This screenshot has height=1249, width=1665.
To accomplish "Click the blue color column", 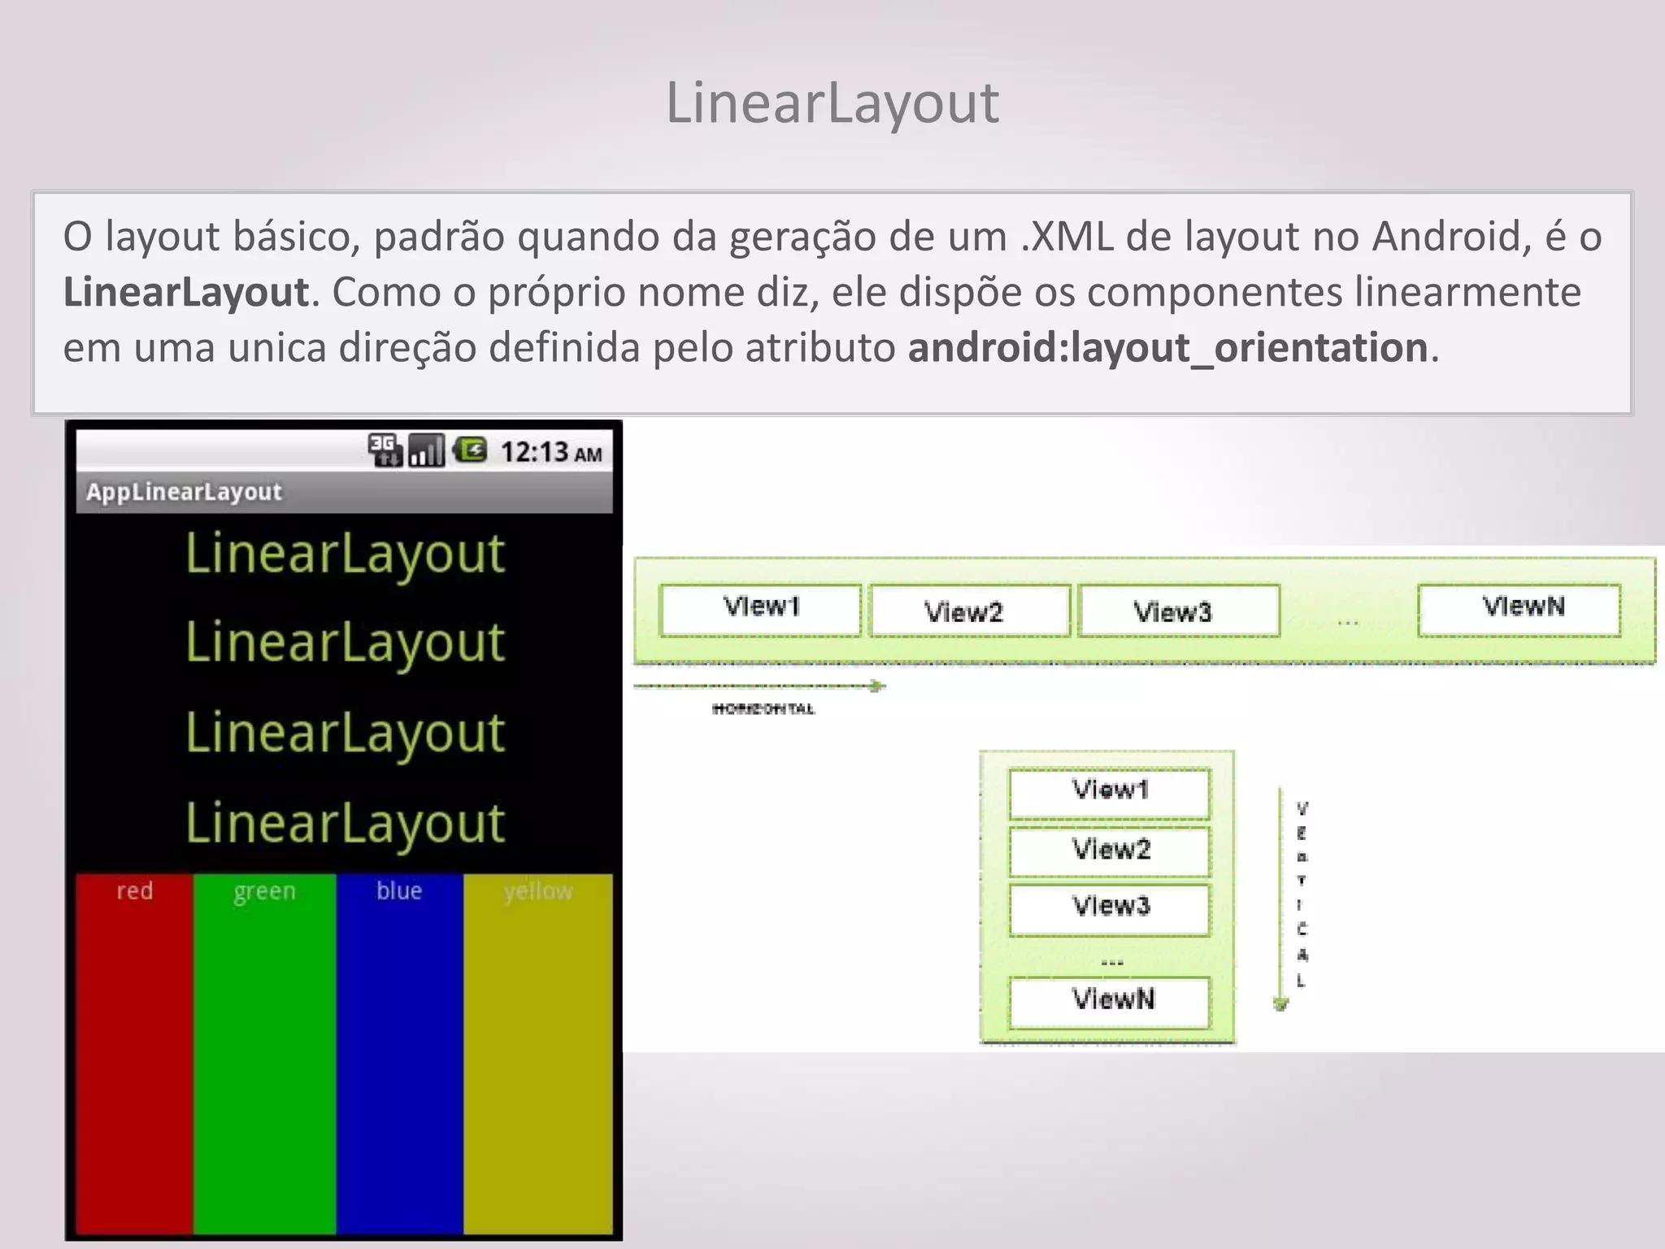I will click(399, 1054).
